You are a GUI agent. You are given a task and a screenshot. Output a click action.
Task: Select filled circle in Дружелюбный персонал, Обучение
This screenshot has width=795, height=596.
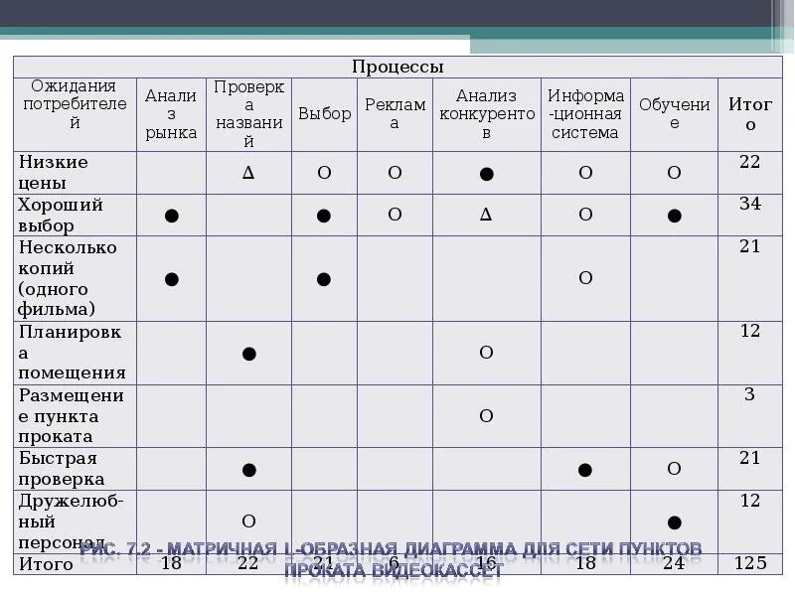675,522
